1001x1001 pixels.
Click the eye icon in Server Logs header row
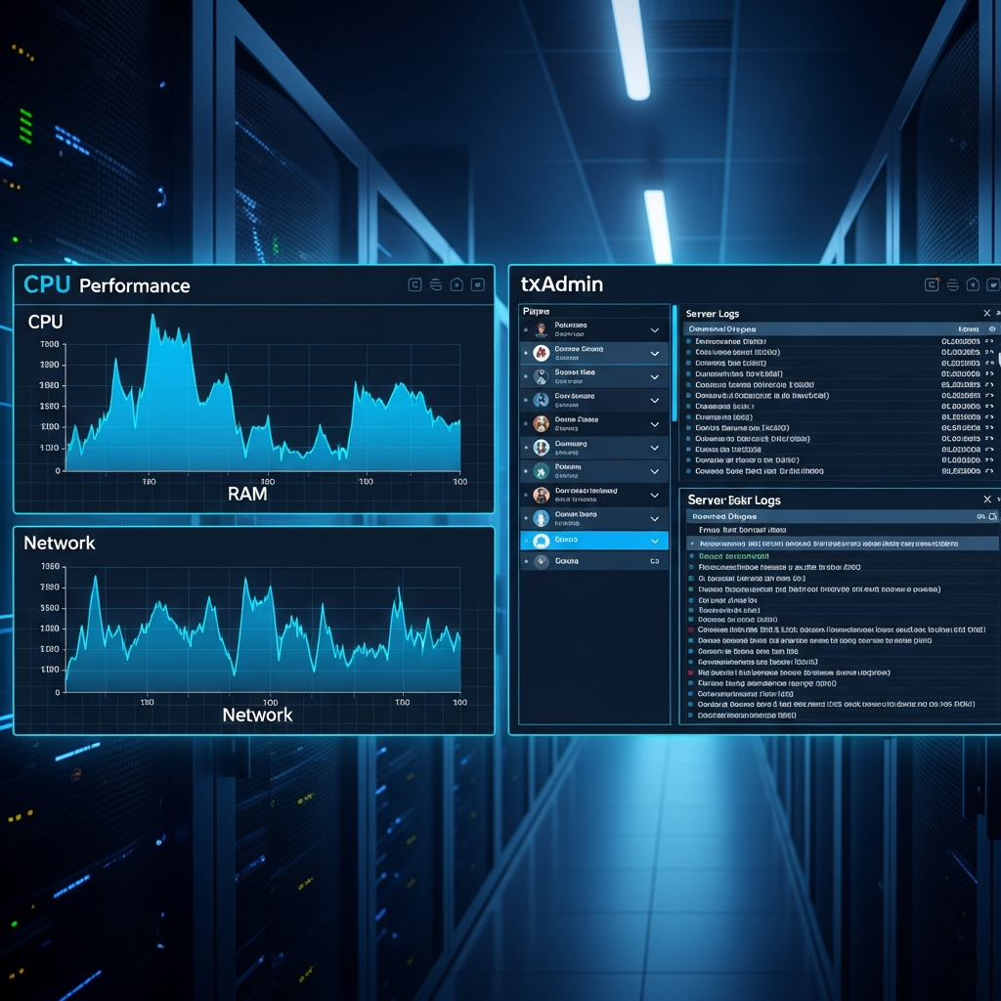(x=992, y=329)
